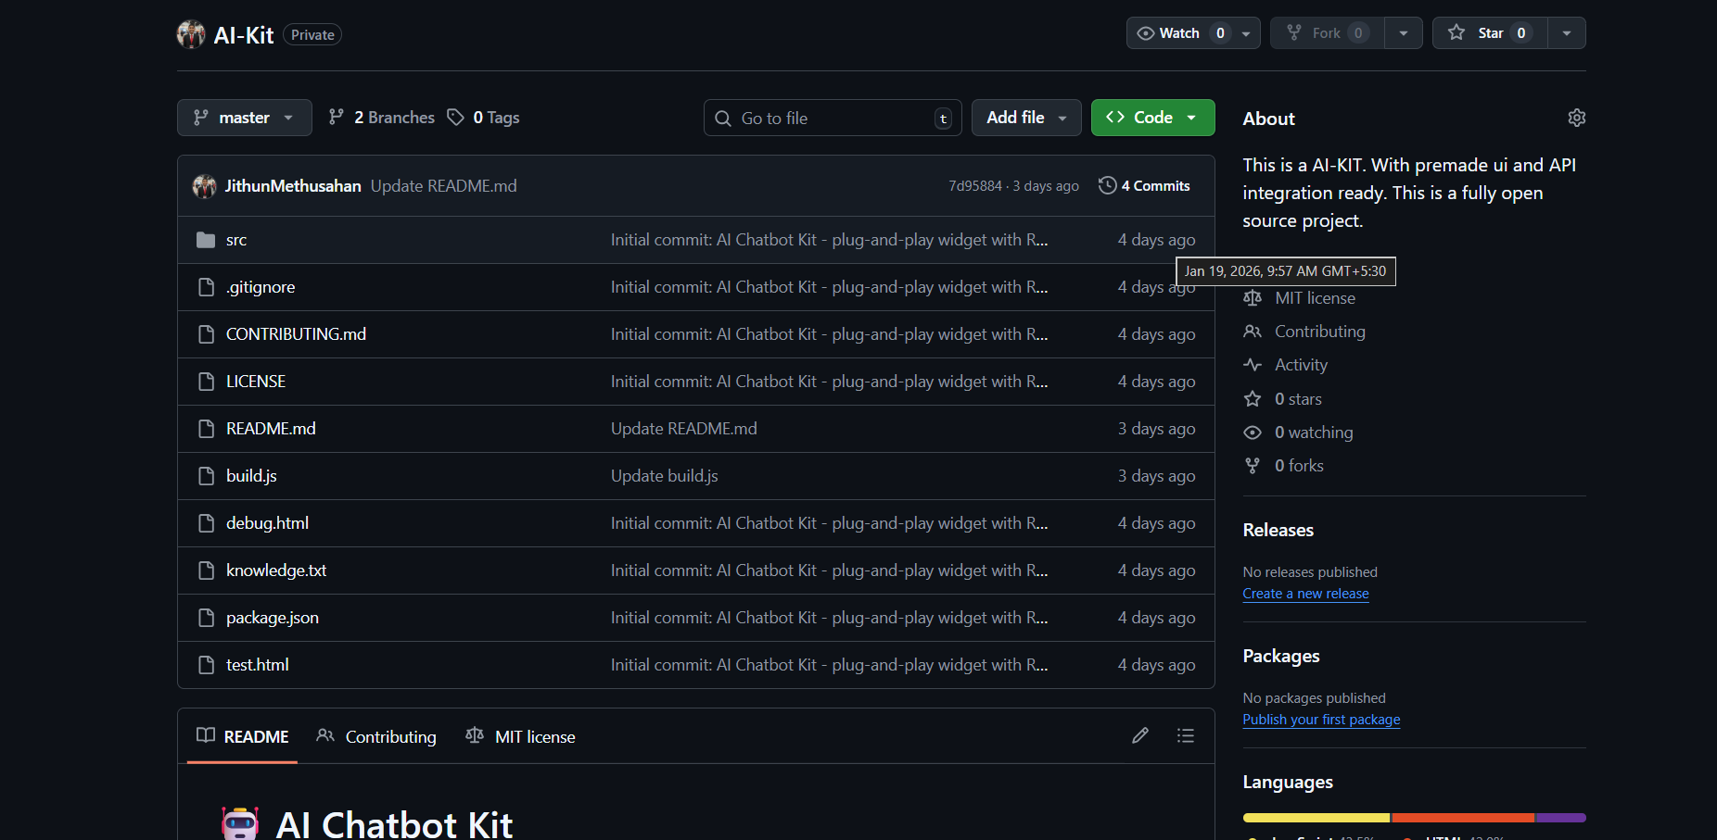This screenshot has width=1717, height=840.
Task: Click the repository owner avatar beside AI-Kit
Action: click(x=191, y=34)
